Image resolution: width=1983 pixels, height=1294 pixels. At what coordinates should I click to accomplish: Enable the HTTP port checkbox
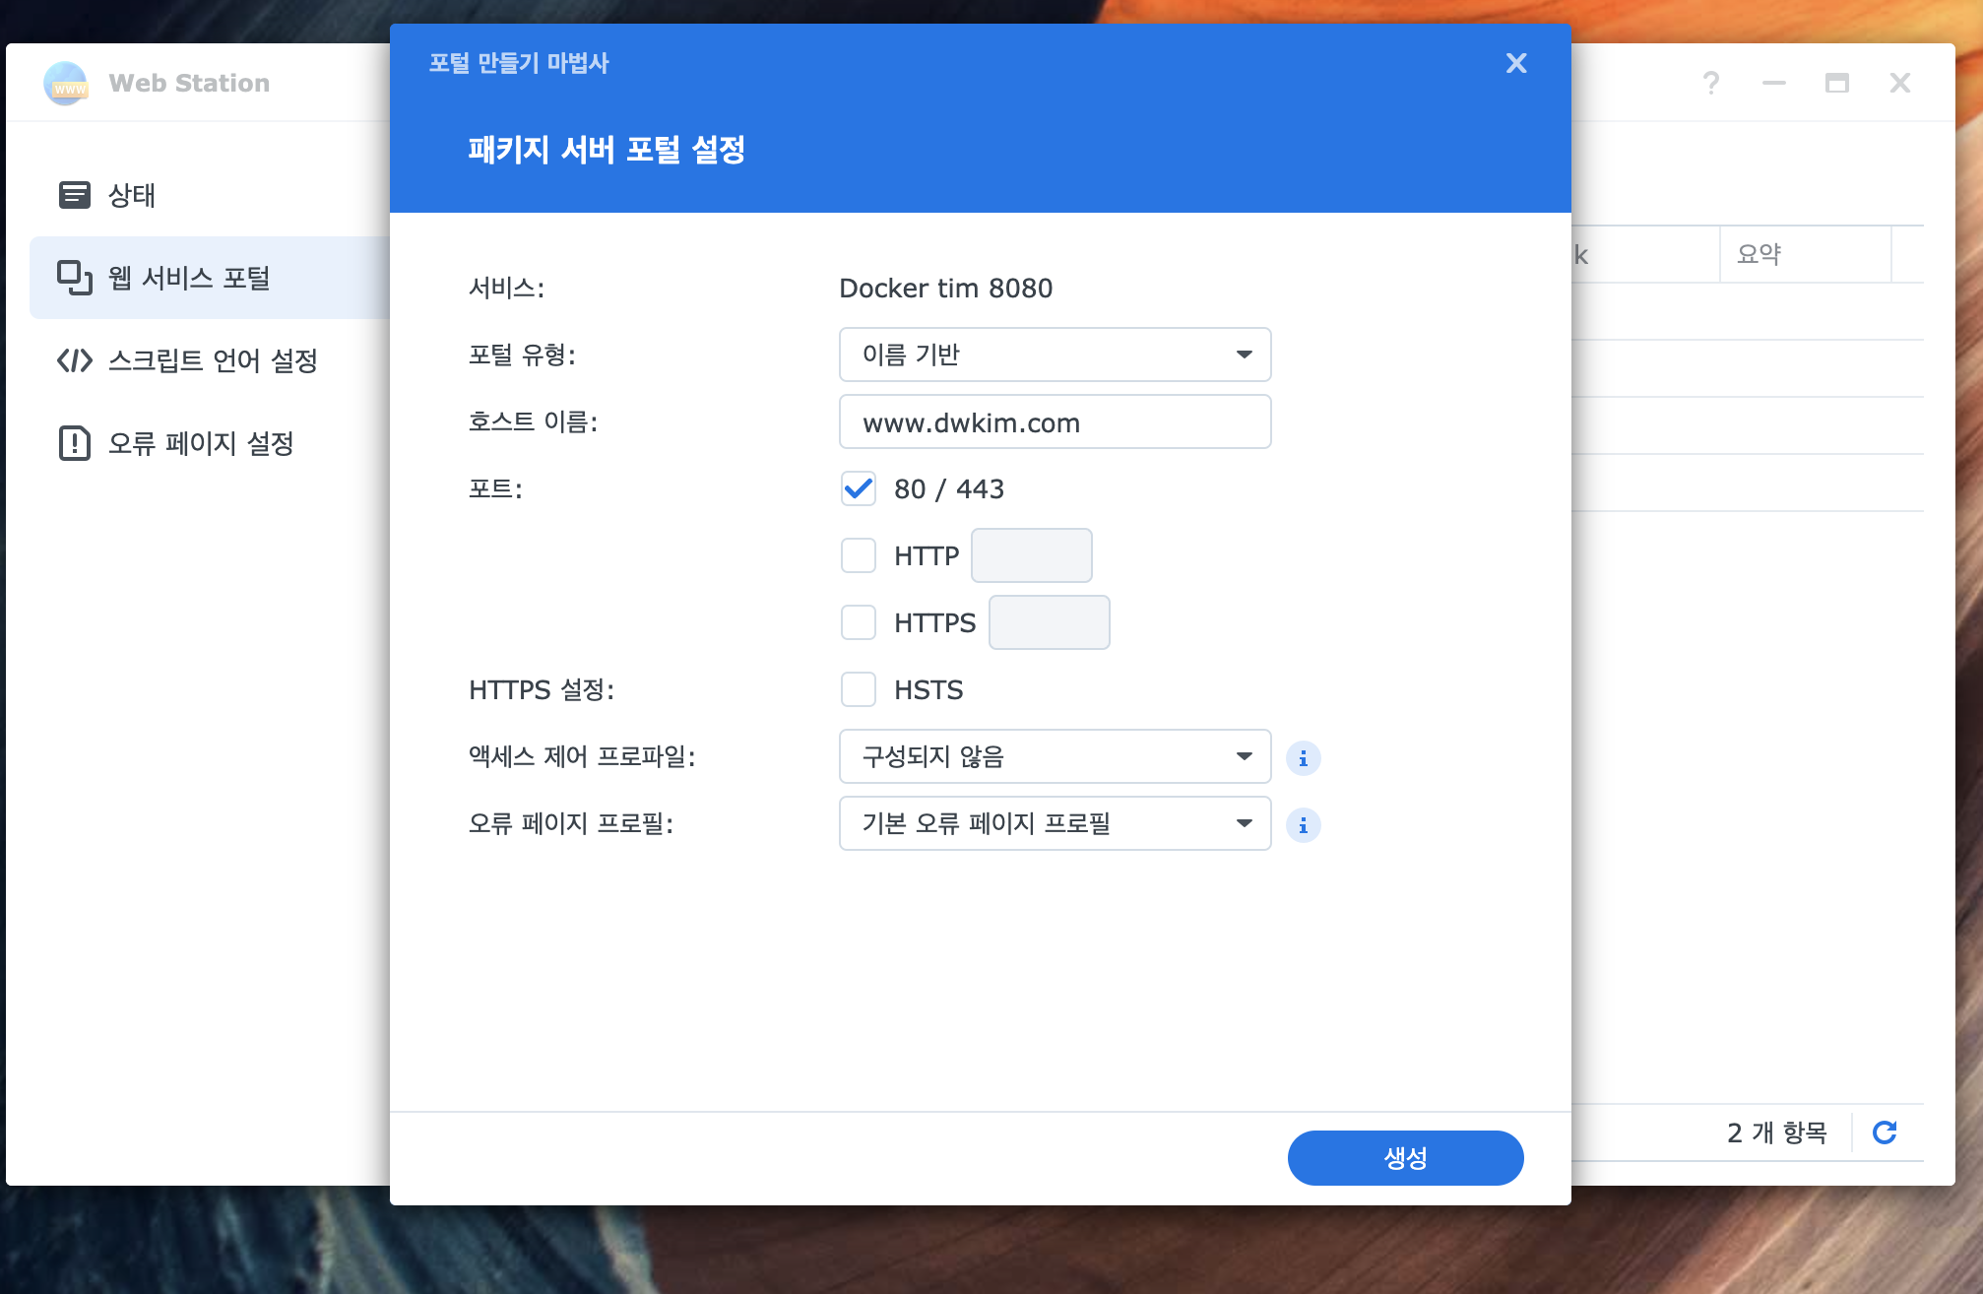coord(859,555)
